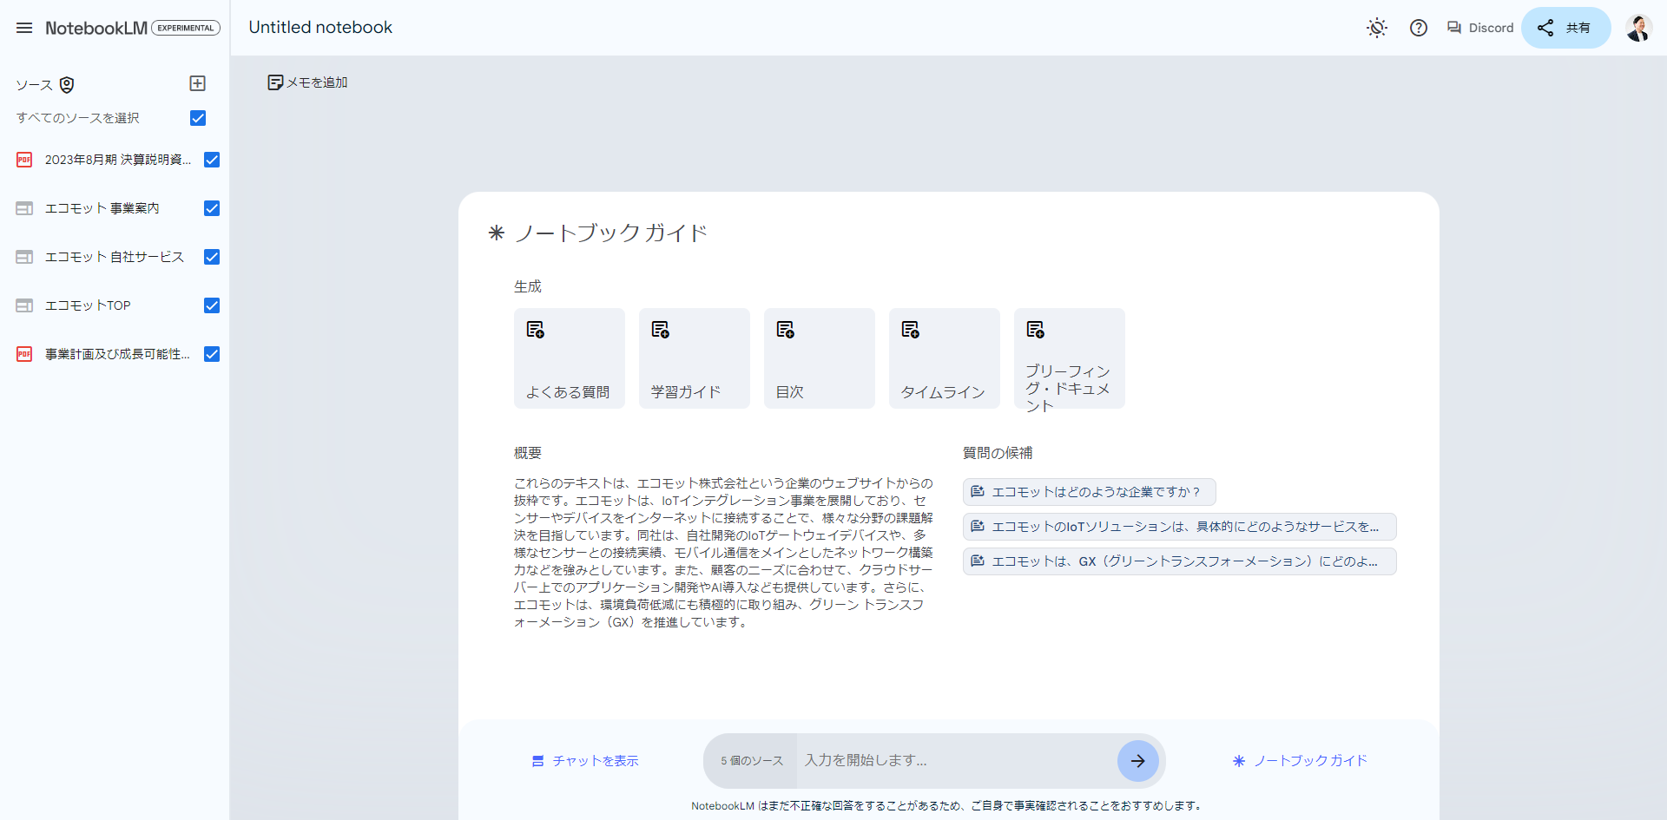Toggle すべてのソースを選択 checkbox
Image resolution: width=1667 pixels, height=820 pixels.
(x=198, y=118)
